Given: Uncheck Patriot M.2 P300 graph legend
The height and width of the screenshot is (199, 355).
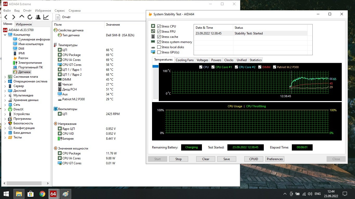Looking at the screenshot, I should [x=274, y=67].
